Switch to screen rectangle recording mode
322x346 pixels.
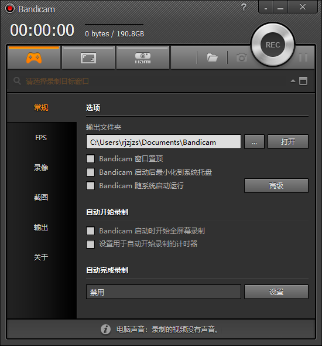click(x=88, y=58)
